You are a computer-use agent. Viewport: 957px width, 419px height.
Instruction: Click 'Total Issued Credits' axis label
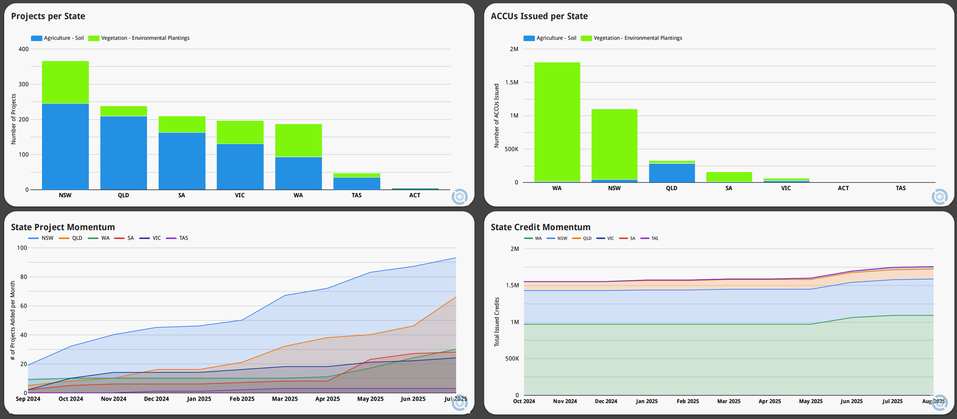[497, 322]
